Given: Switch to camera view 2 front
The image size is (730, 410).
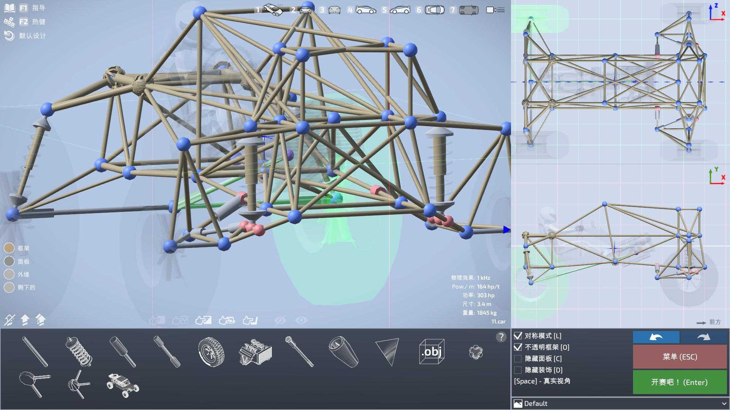Looking at the screenshot, I should 302,10.
